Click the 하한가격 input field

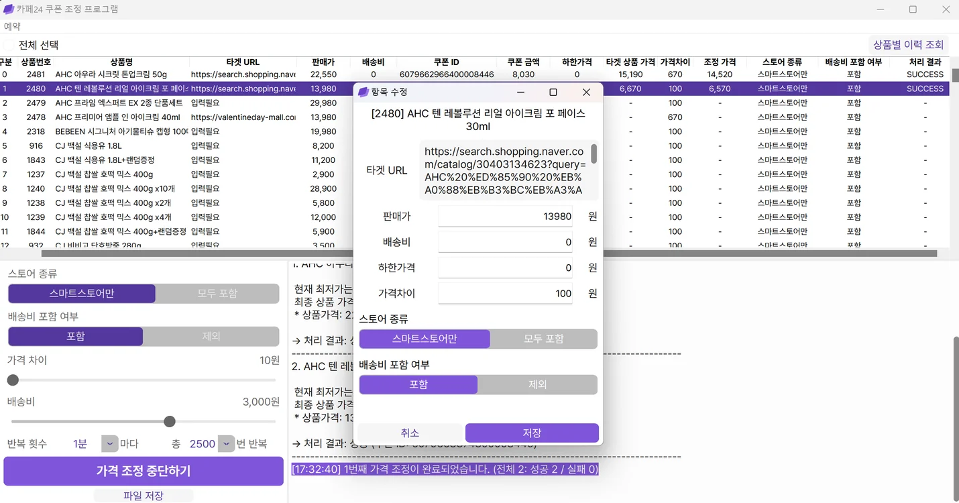505,268
